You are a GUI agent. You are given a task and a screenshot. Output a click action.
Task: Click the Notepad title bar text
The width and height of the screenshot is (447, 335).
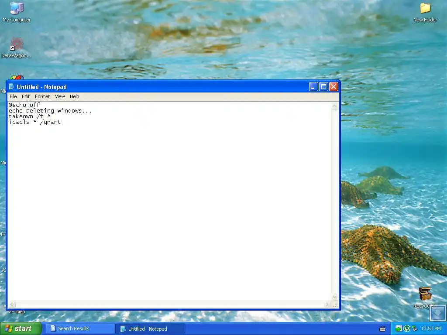(x=41, y=87)
